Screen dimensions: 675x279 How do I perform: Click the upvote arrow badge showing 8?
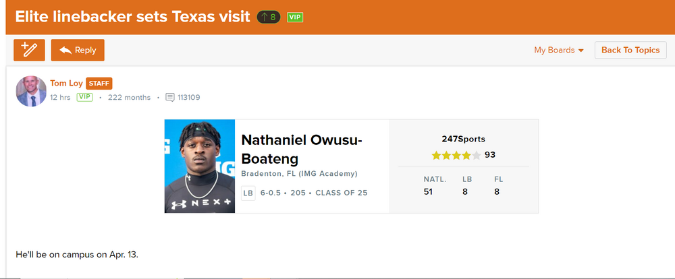pos(268,17)
